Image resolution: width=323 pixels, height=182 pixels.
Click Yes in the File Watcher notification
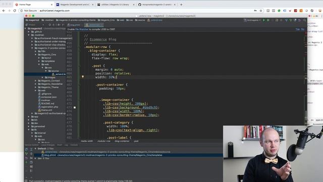pyautogui.click(x=298, y=29)
